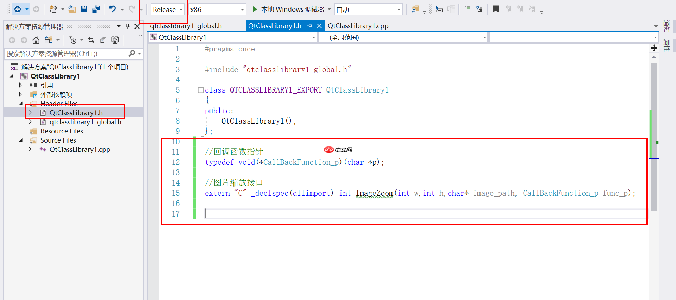
Task: Switch to the qtclasslibrary1_global.h tab
Action: click(186, 26)
